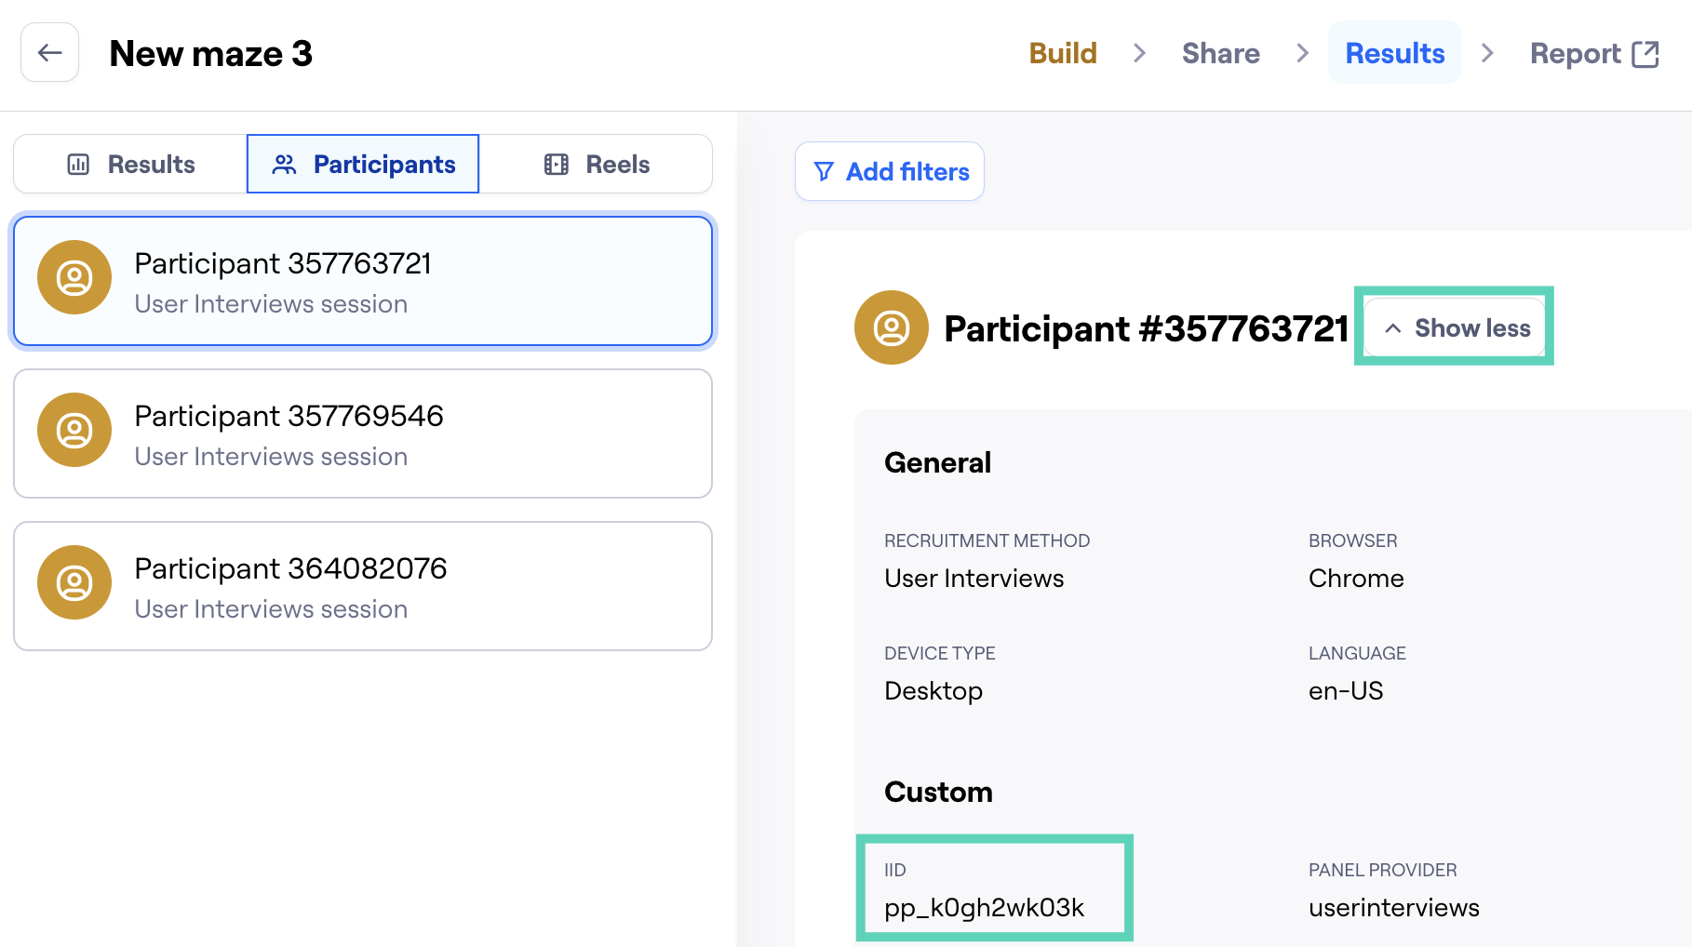Open the Report in new window
The image size is (1692, 947).
[1594, 54]
